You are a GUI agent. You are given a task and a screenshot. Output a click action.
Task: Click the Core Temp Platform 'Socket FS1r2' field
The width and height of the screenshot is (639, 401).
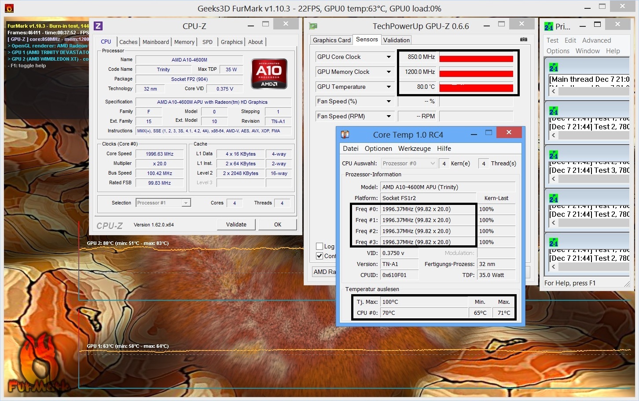428,198
